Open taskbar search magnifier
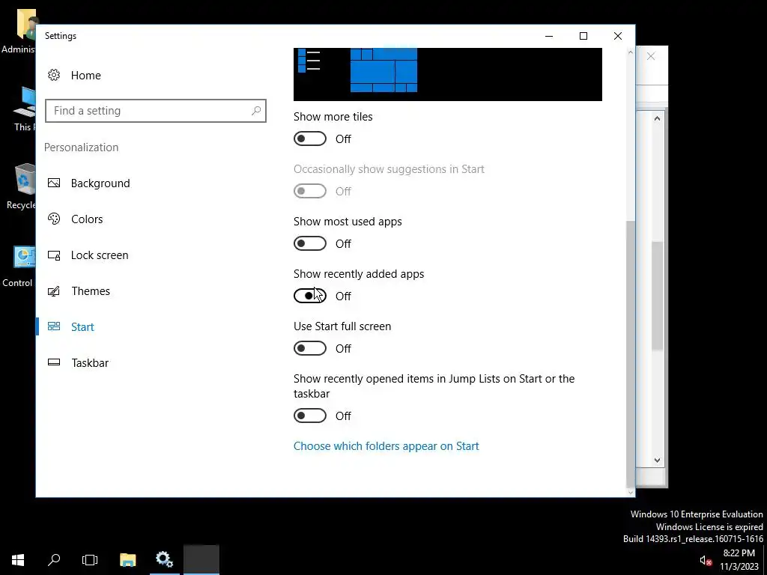The image size is (767, 575). click(54, 560)
